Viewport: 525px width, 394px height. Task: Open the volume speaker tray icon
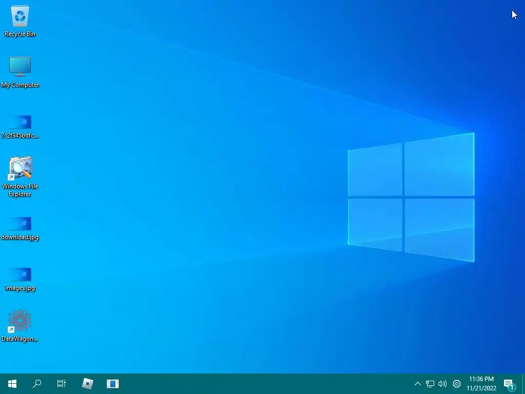point(442,384)
